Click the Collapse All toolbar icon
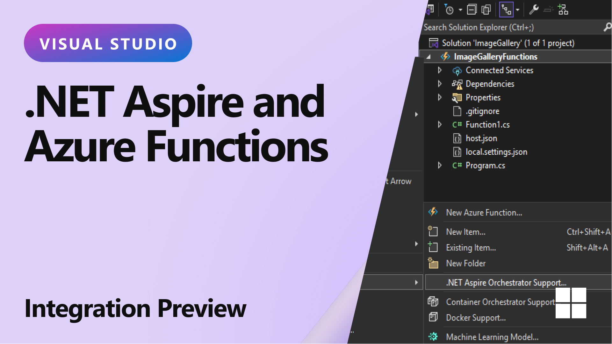This screenshot has width=612, height=344. 472,10
